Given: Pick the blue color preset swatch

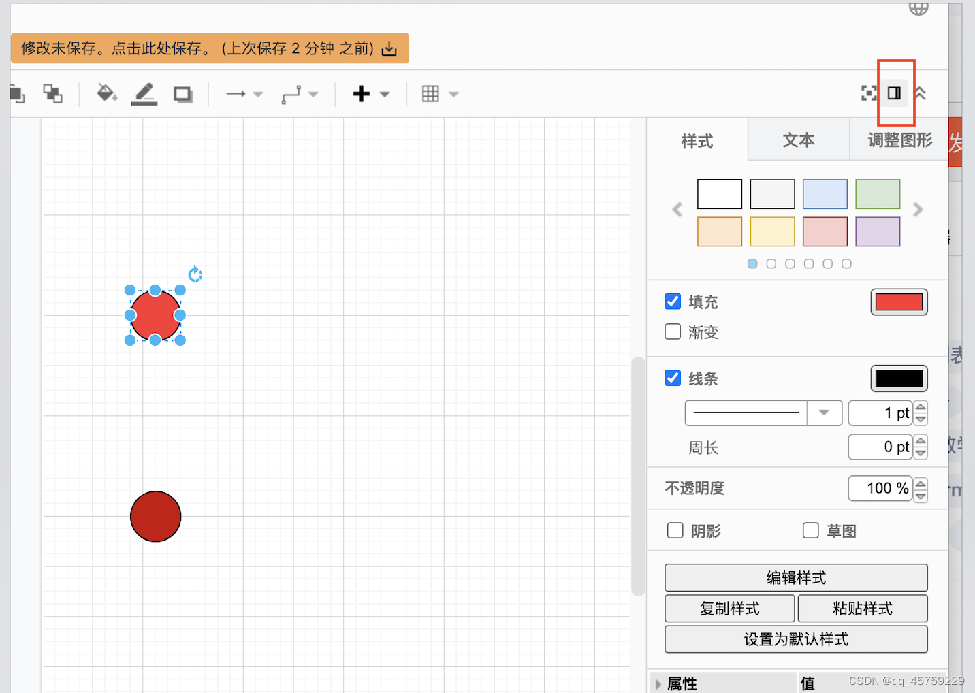Looking at the screenshot, I should pyautogui.click(x=825, y=193).
